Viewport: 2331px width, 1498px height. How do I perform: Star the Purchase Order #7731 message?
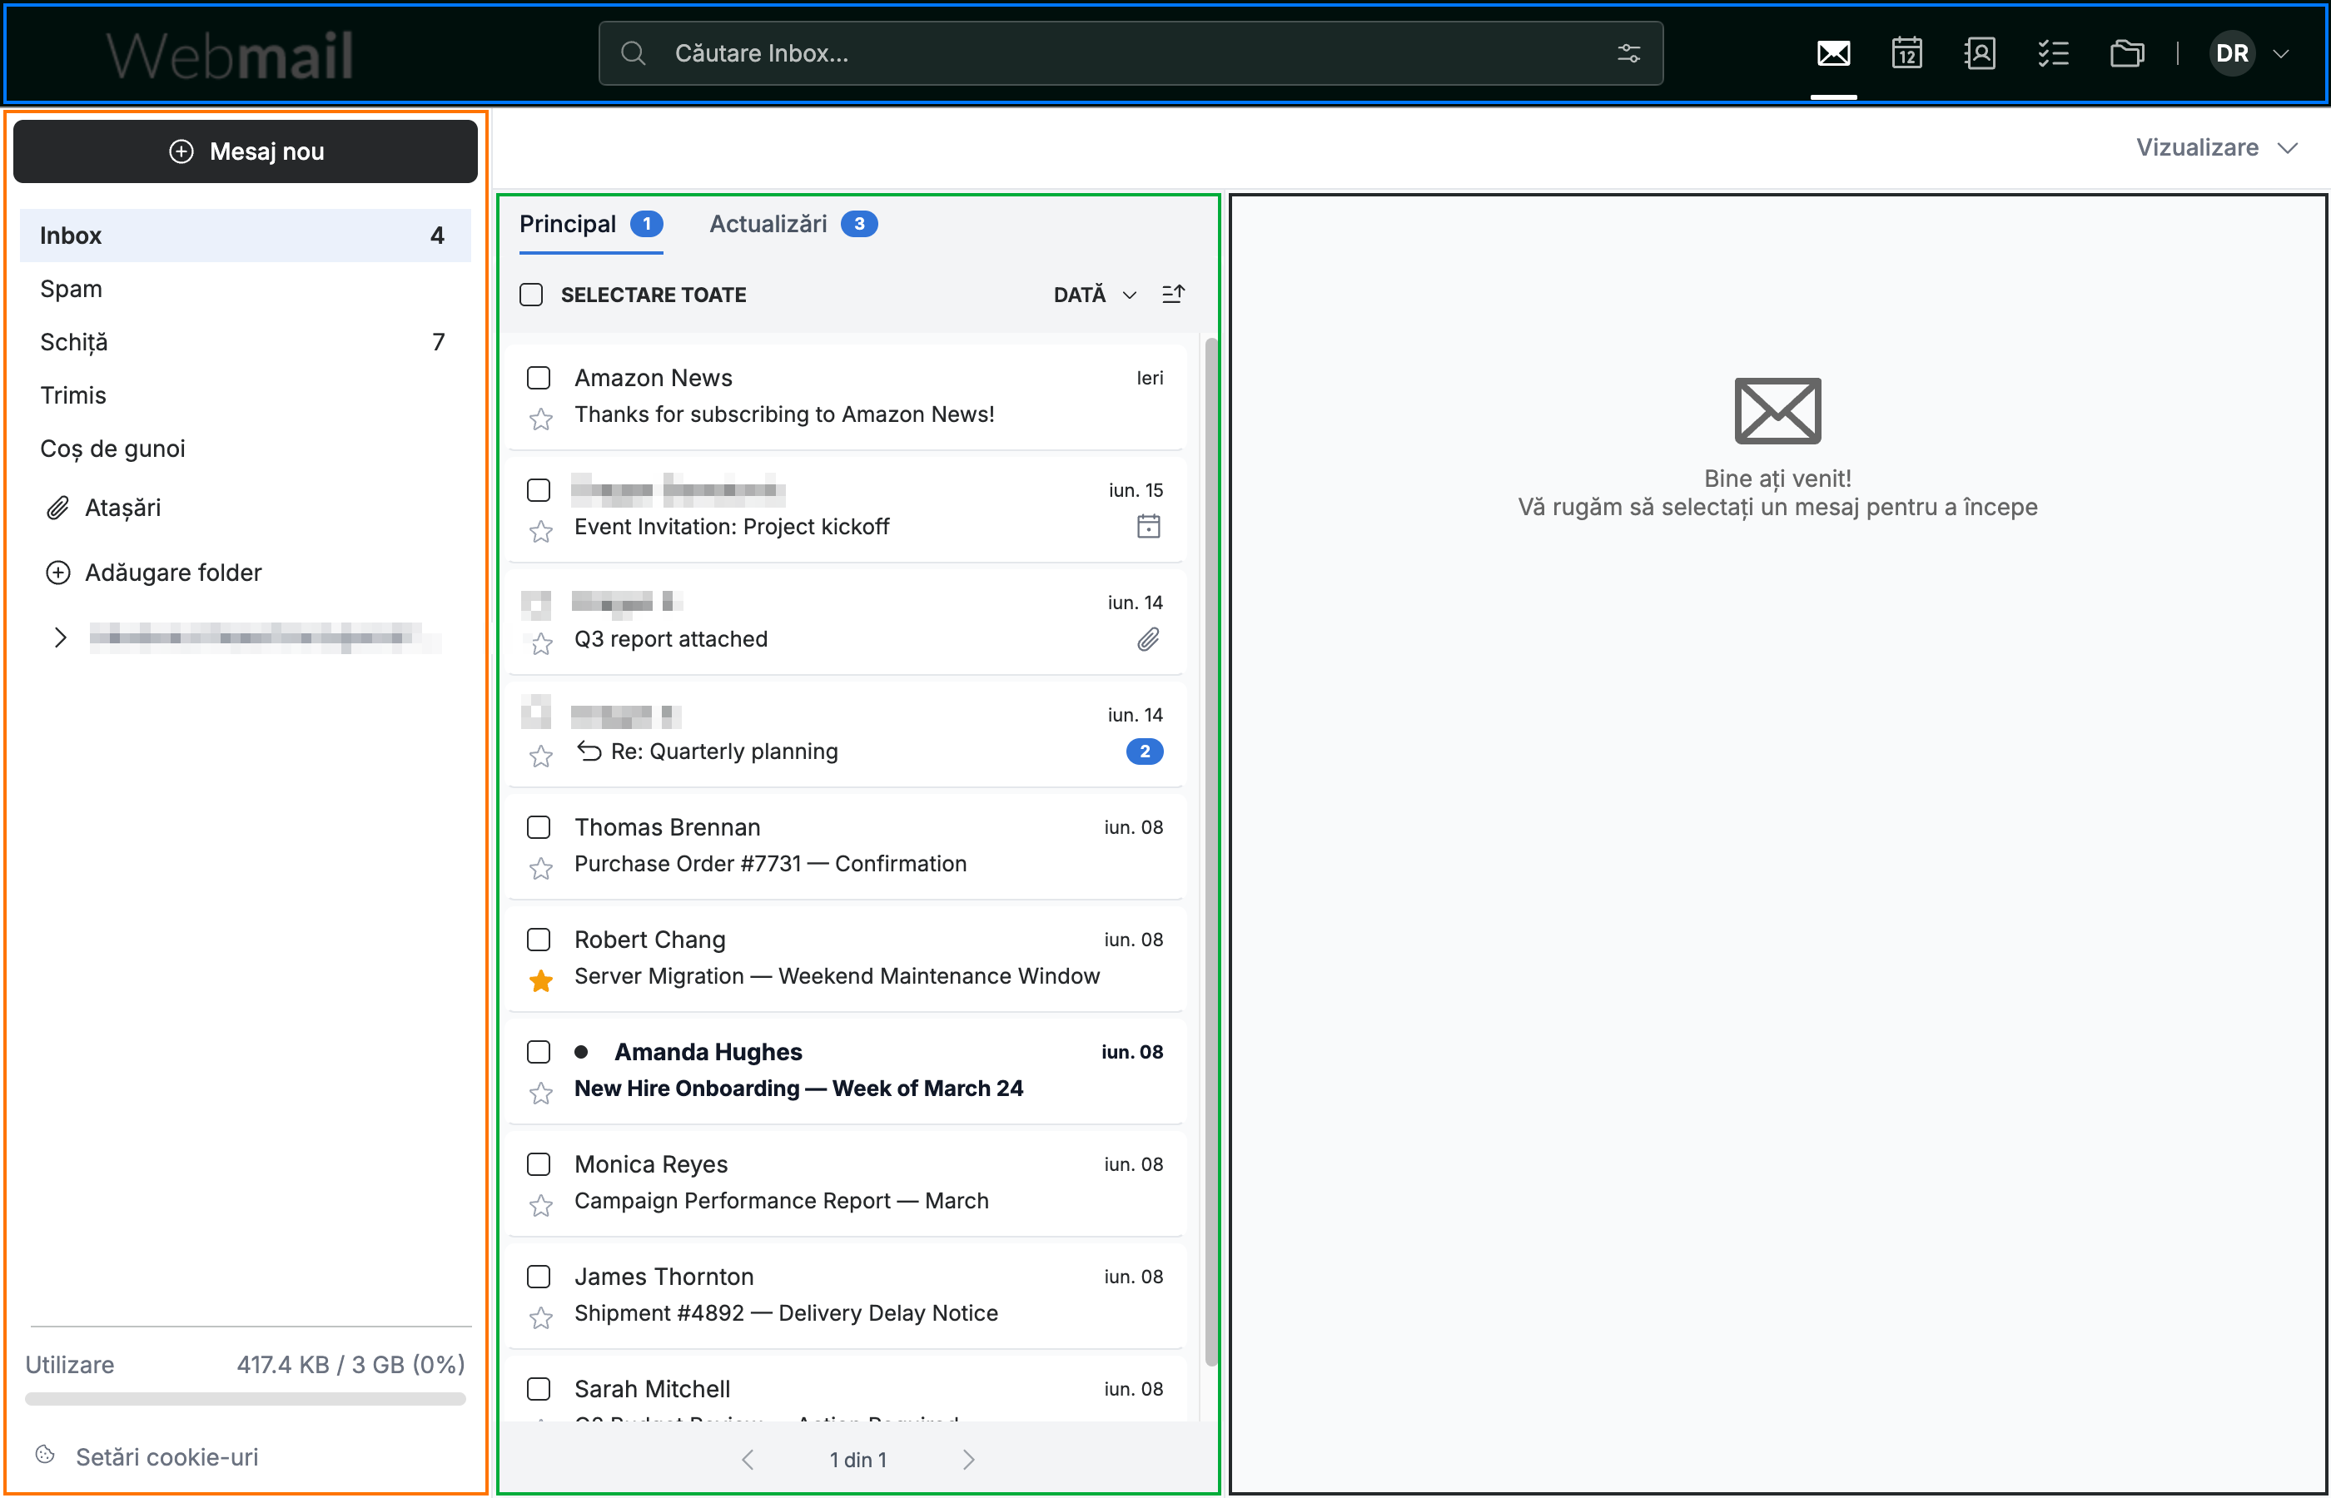tap(541, 869)
